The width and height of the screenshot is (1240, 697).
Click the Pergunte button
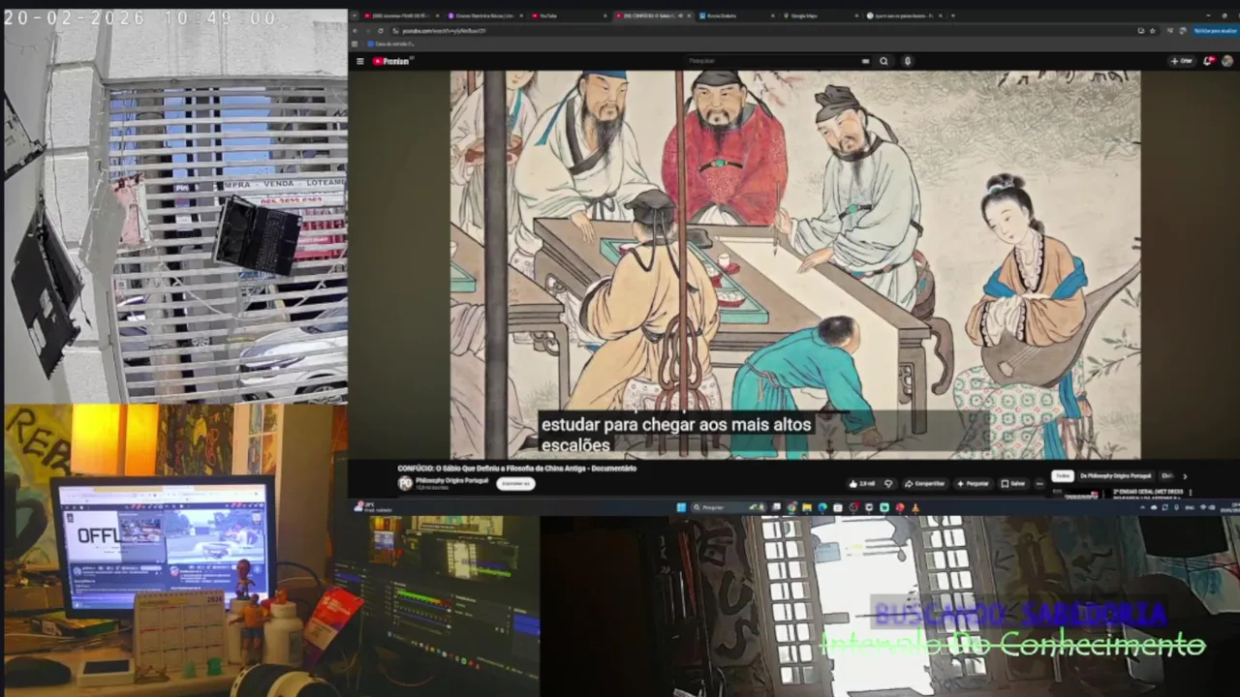[x=974, y=483]
